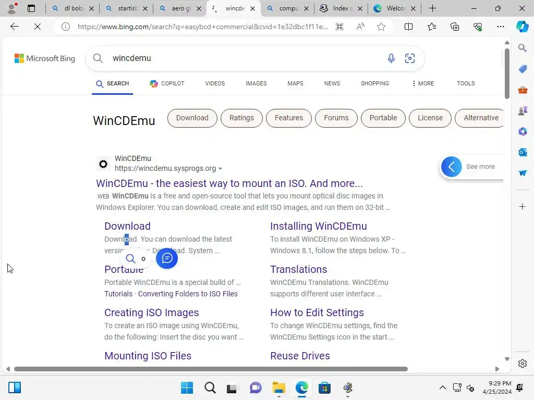Click Features filter chip

pos(289,118)
